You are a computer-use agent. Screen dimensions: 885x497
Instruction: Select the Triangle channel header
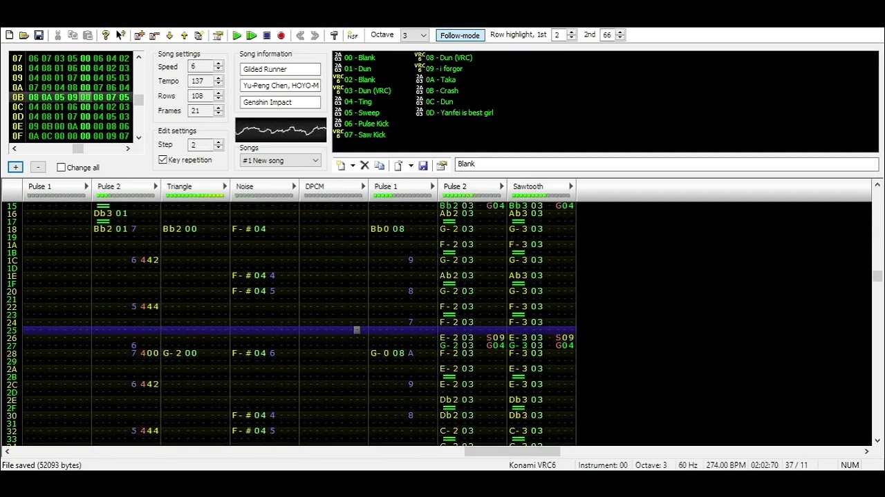point(196,189)
